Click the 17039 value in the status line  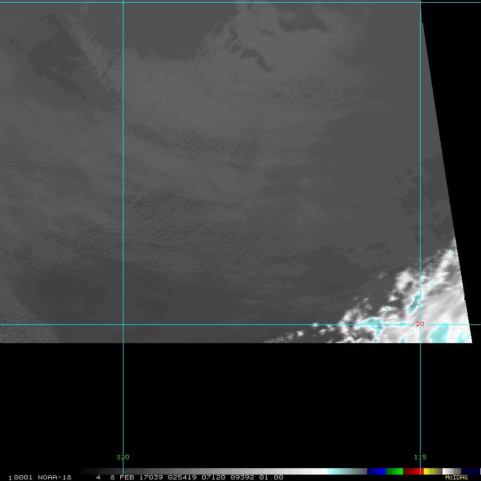coord(151,477)
